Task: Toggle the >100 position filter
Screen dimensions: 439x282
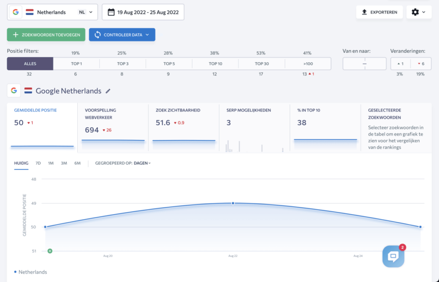Action: [x=307, y=64]
